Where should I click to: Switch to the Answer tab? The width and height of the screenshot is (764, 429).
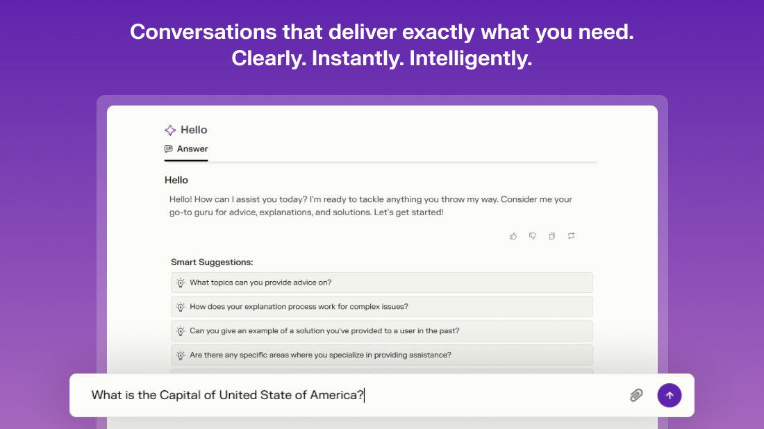(186, 149)
